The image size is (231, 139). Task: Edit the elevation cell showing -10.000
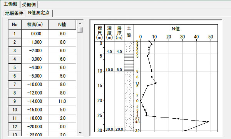(x=35, y=84)
